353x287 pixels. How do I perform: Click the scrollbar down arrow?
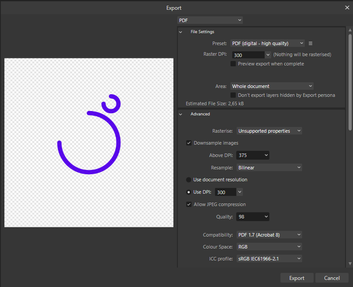pos(350,264)
